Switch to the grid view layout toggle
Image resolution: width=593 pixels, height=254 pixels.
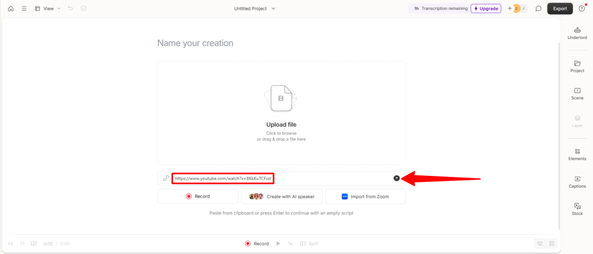[551, 244]
